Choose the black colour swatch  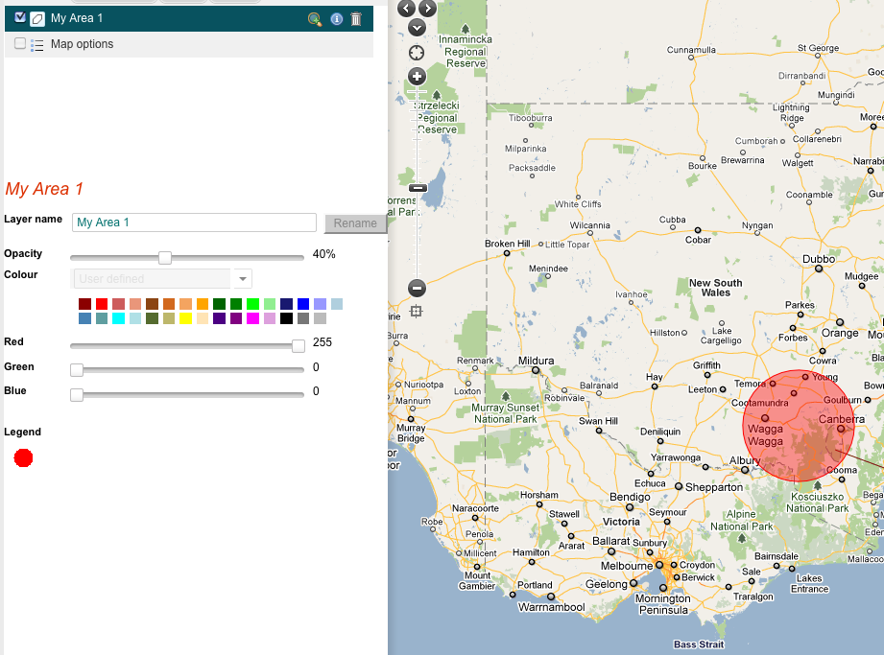pos(286,318)
